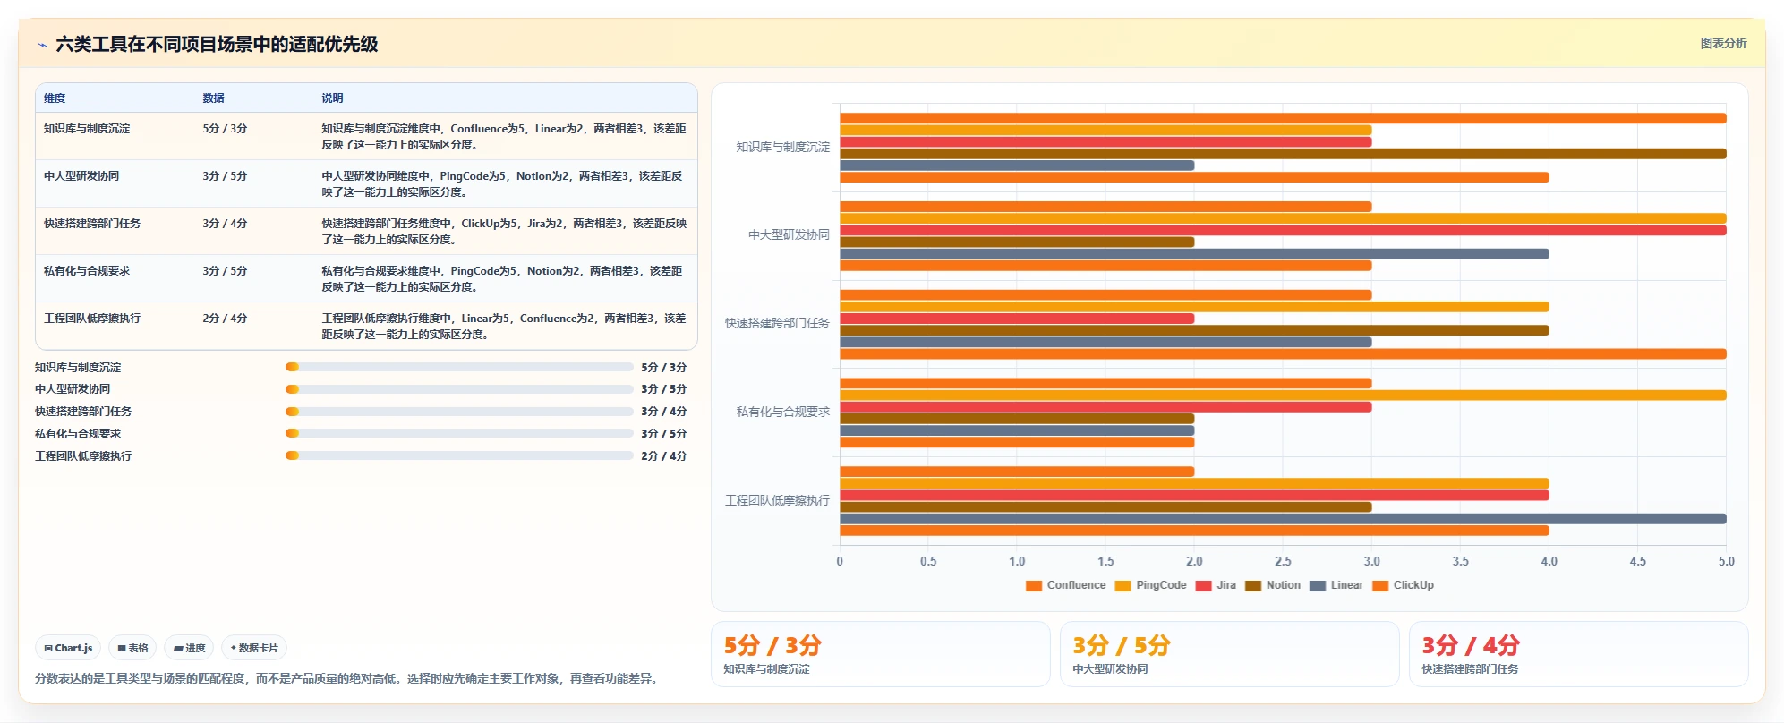Click the 知识库与制度沉淀 progress bar
This screenshot has height=723, width=1784.
click(x=459, y=367)
